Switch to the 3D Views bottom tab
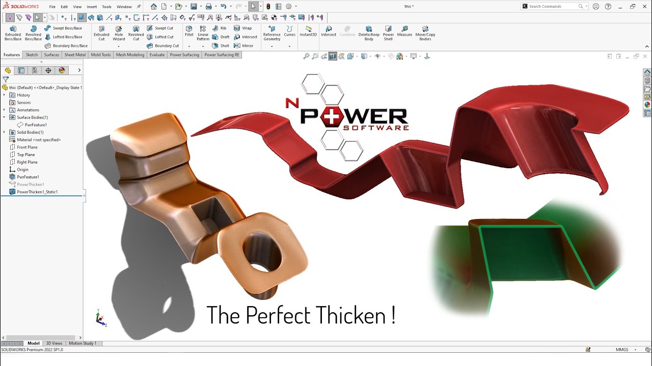Screen dimensions: 652x366 pos(54,343)
